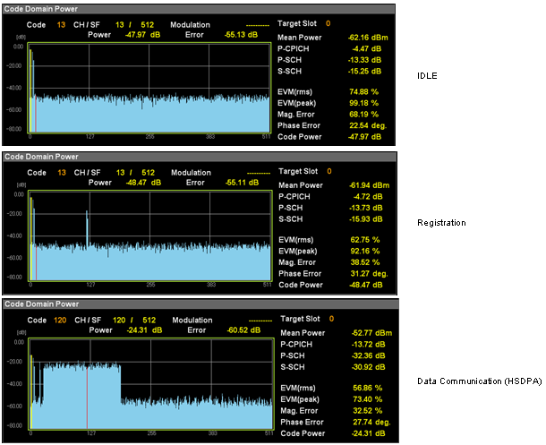Screen dimensions: 546x445
Task: Click Phase Error 27.74 deg. reading
Action: [x=371, y=422]
